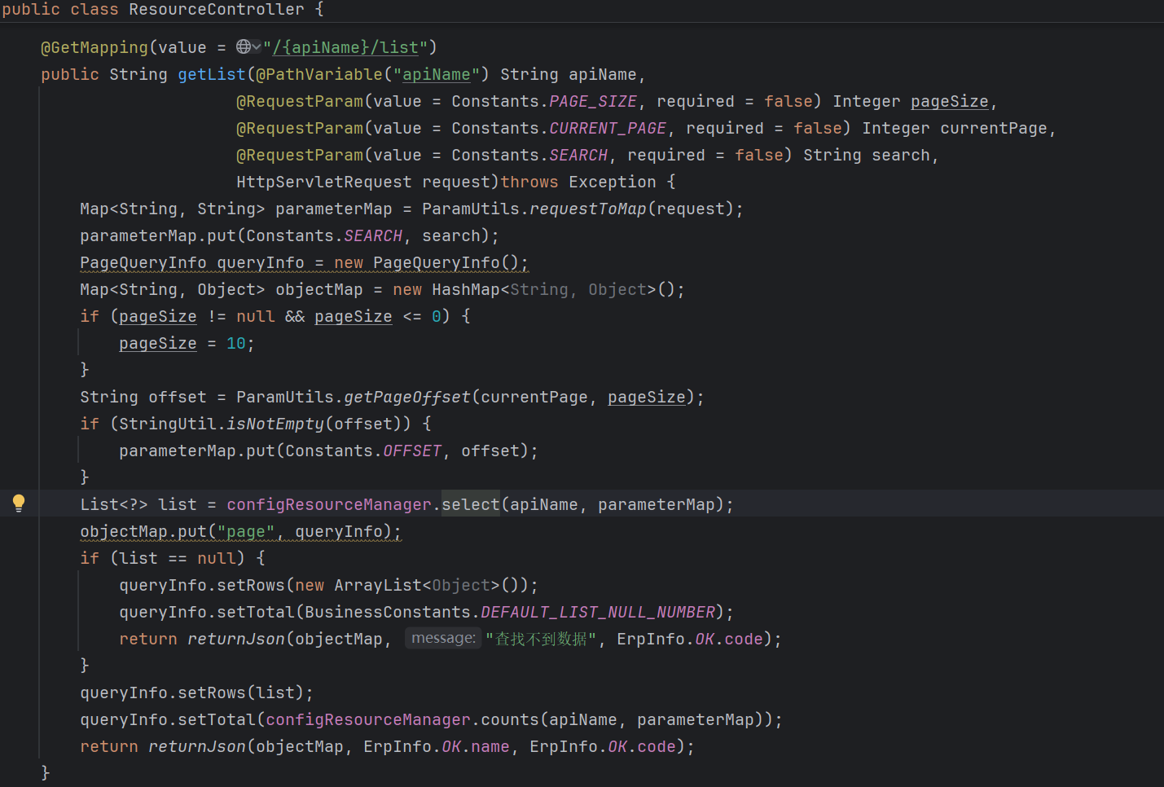The height and width of the screenshot is (787, 1164).
Task: Click the BusinessConstants class reference
Action: (388, 612)
